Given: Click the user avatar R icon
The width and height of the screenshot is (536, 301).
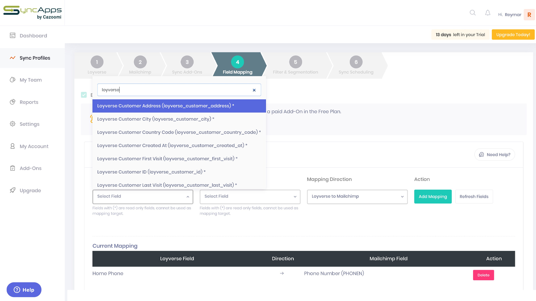Looking at the screenshot, I should point(529,15).
